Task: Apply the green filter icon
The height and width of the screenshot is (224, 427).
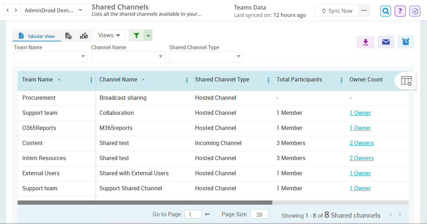Action: click(136, 35)
